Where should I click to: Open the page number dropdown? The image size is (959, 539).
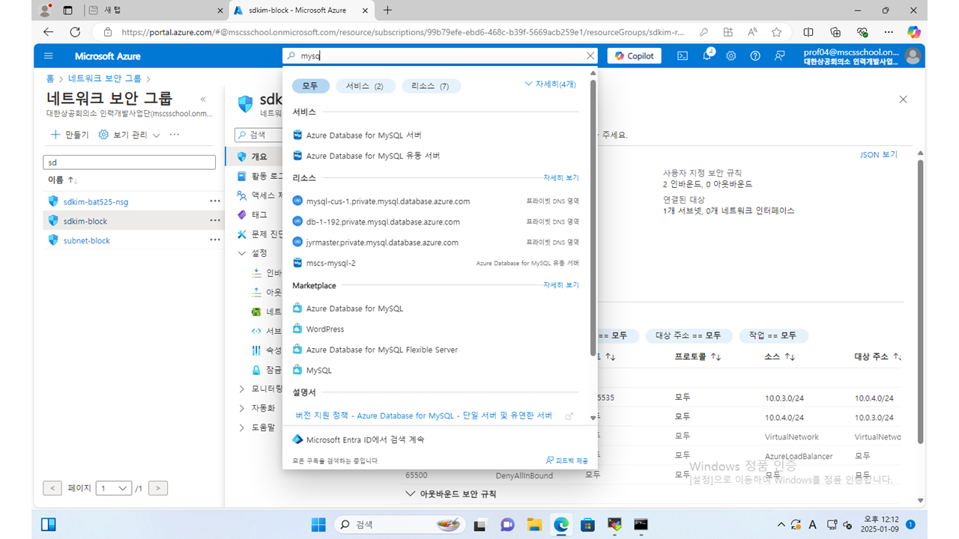tap(114, 488)
